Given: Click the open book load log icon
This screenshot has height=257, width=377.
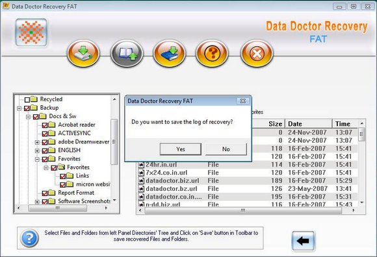Looking at the screenshot, I should 127,53.
